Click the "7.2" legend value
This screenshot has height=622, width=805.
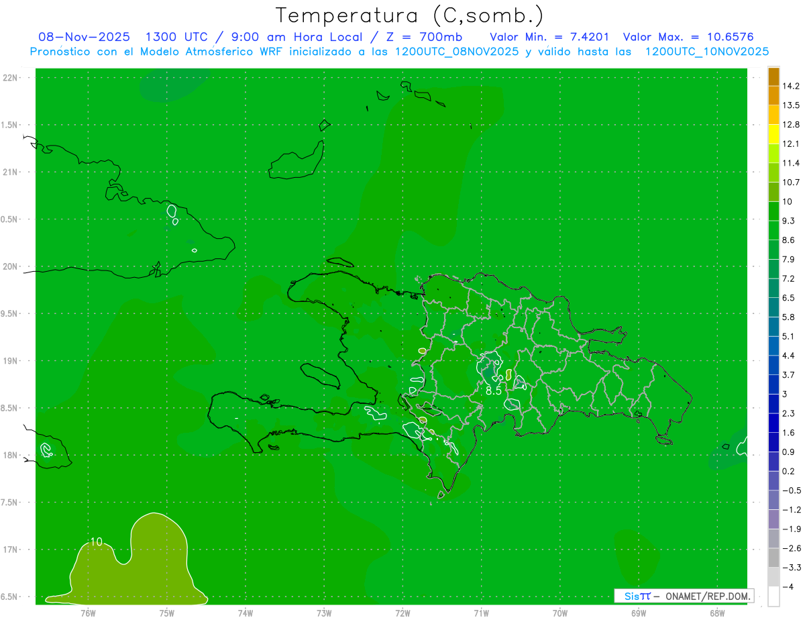click(789, 278)
